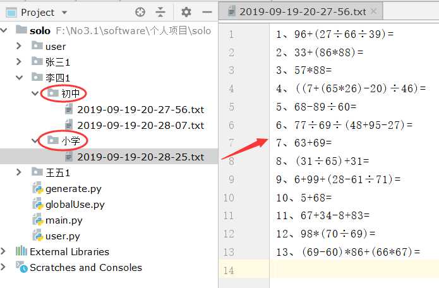Click user.py Python file icon
The height and width of the screenshot is (288, 439).
(x=37, y=236)
